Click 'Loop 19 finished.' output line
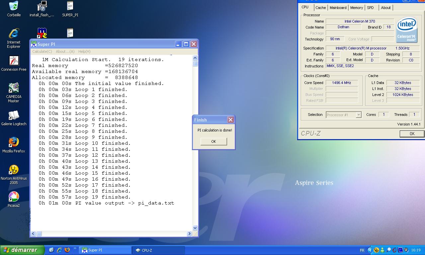 coord(85,197)
